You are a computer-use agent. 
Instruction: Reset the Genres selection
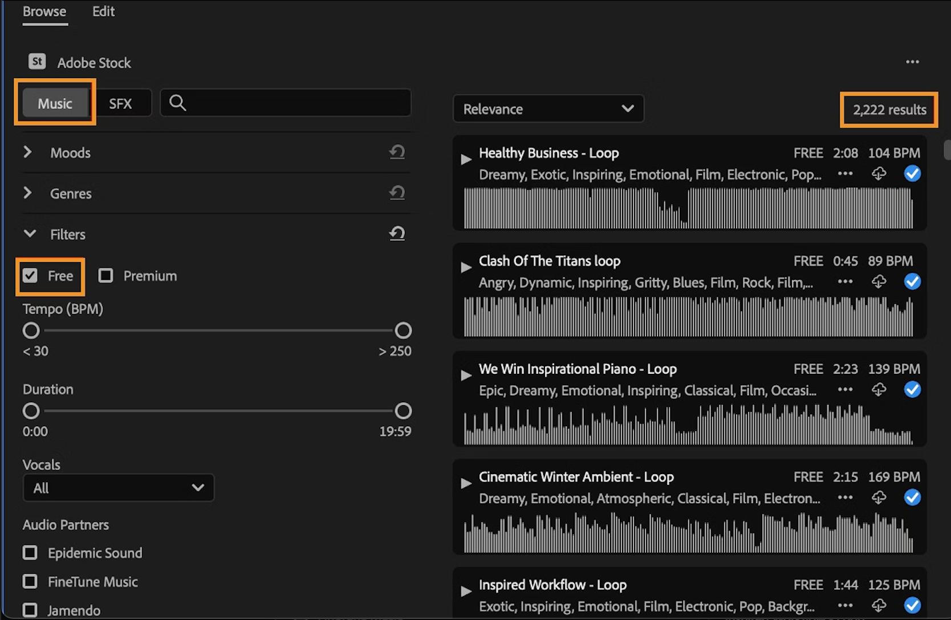[397, 193]
